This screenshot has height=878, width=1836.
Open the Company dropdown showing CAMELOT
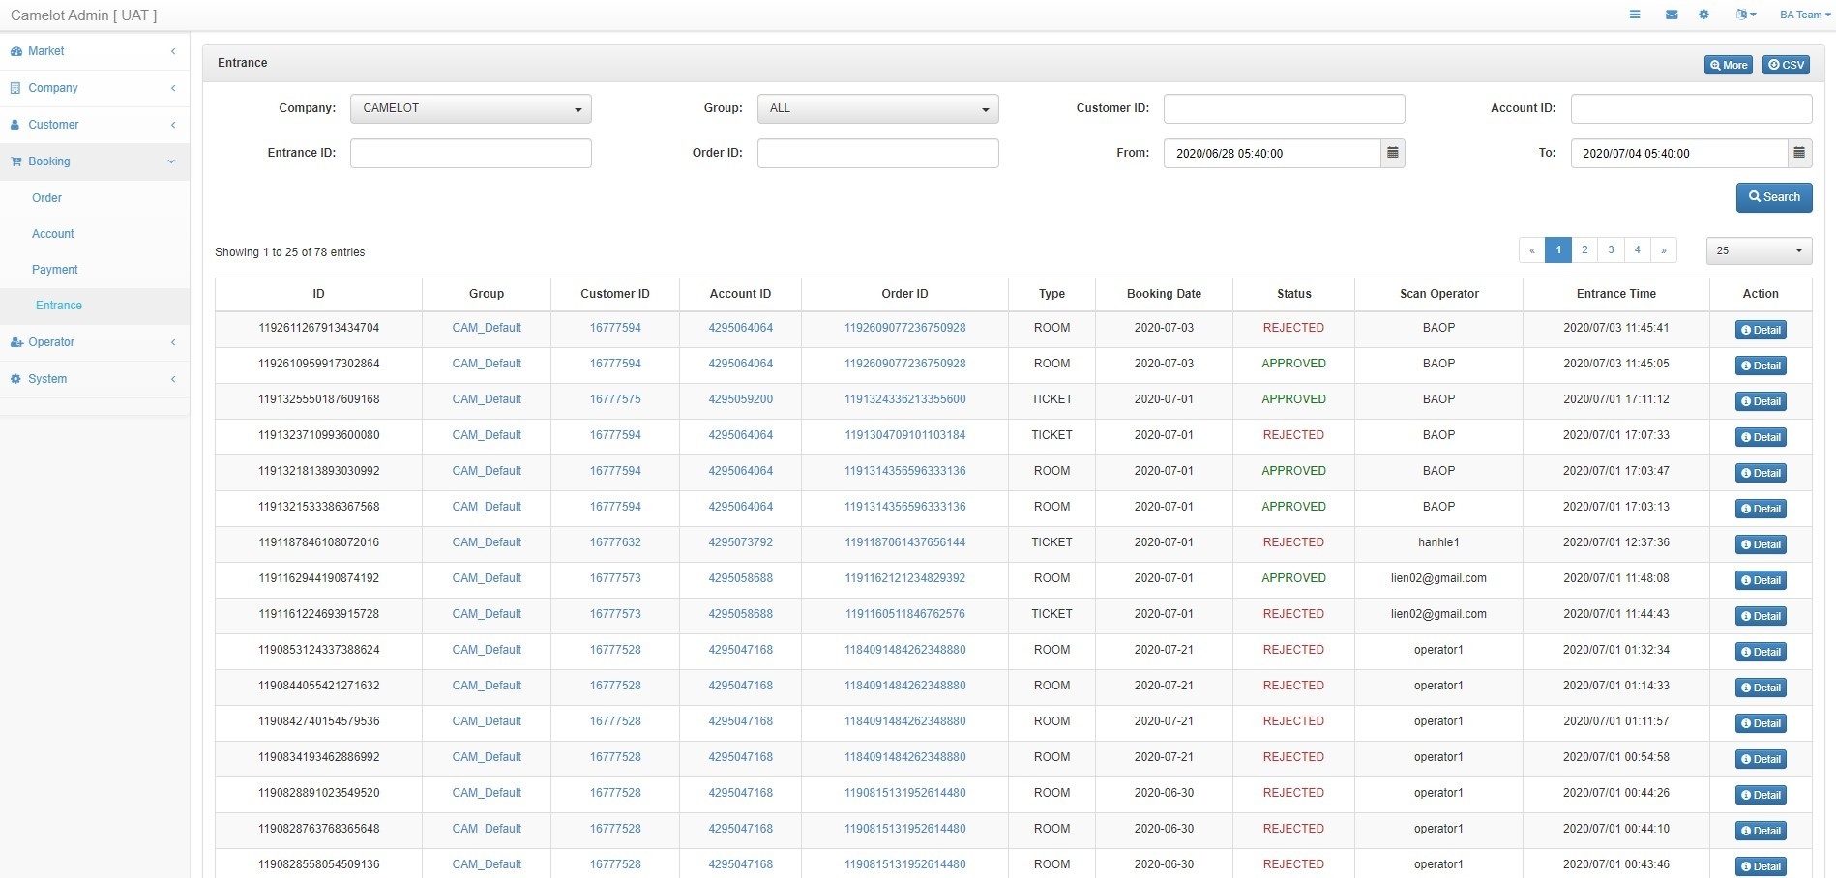[x=470, y=108]
